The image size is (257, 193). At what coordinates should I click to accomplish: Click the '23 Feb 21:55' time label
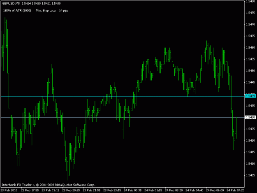tap(91, 190)
